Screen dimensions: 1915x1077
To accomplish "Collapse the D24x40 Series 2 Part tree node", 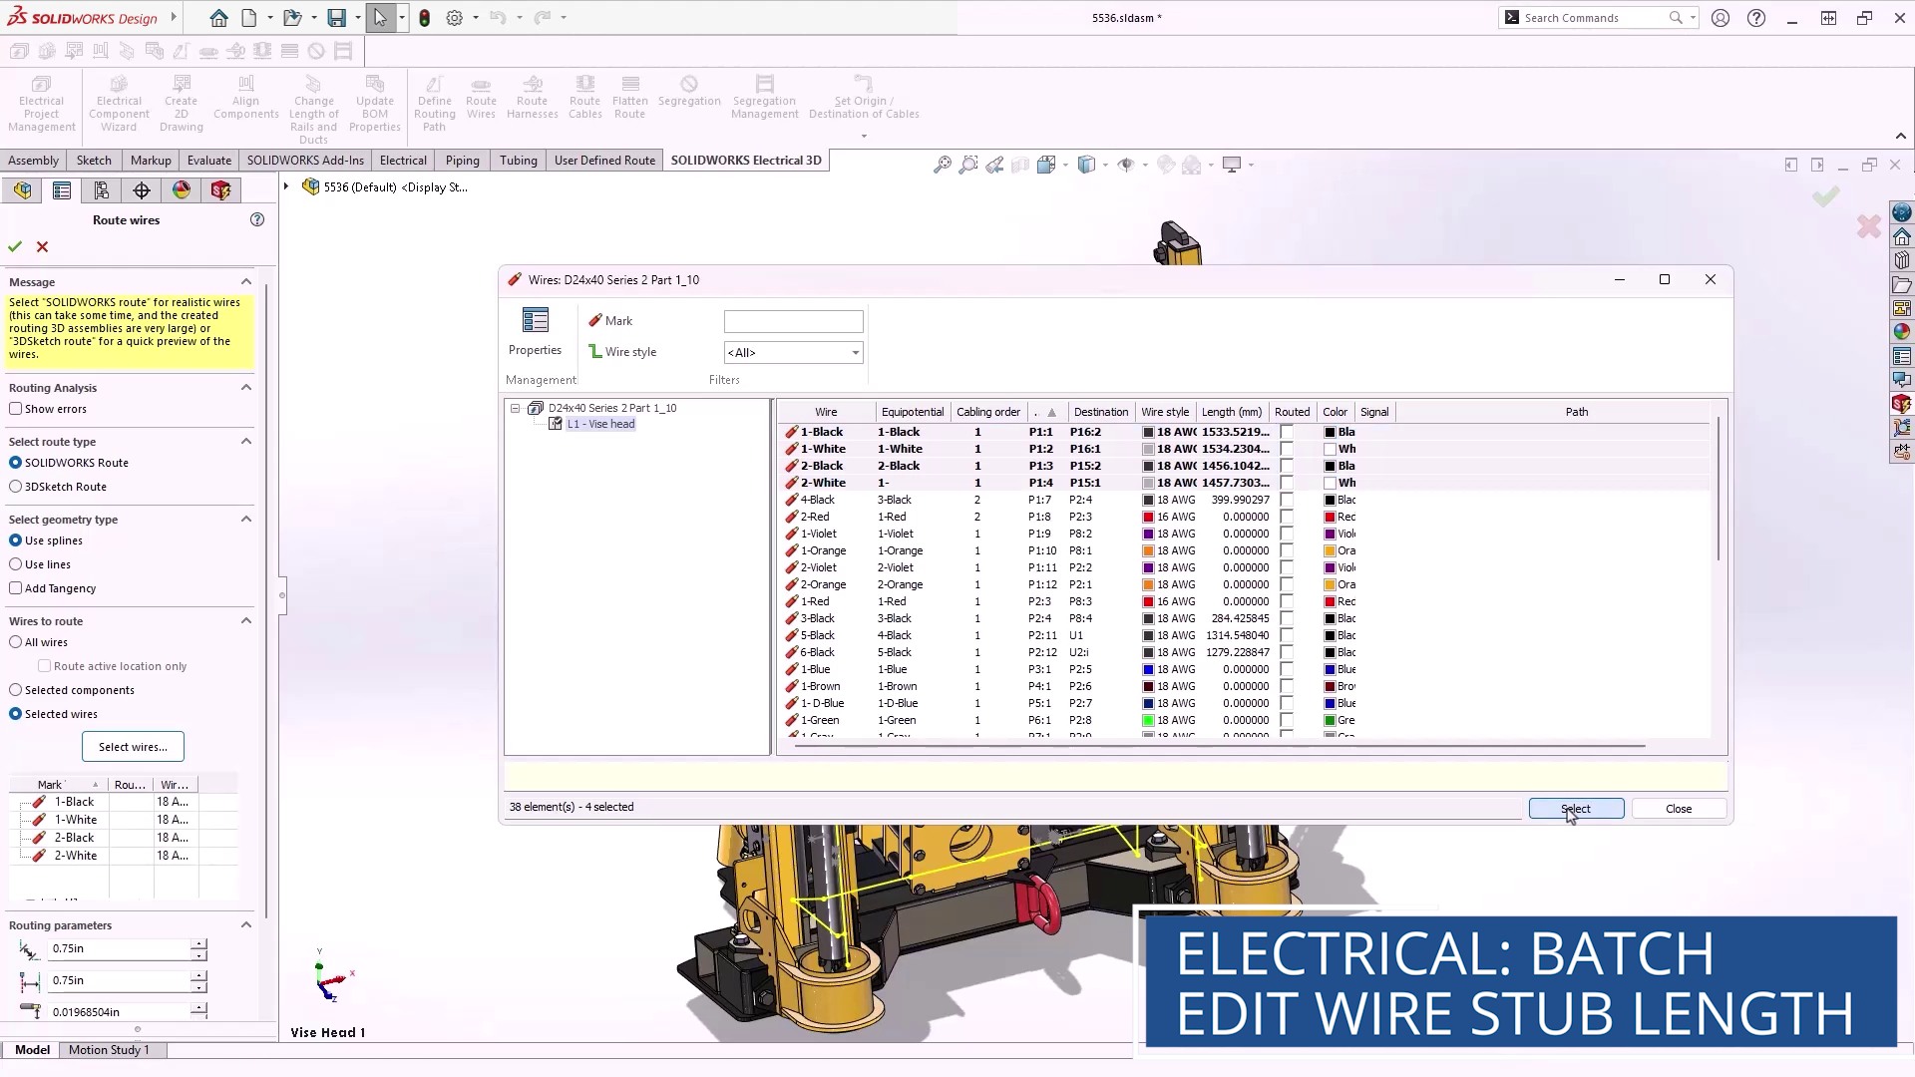I will pyautogui.click(x=515, y=408).
